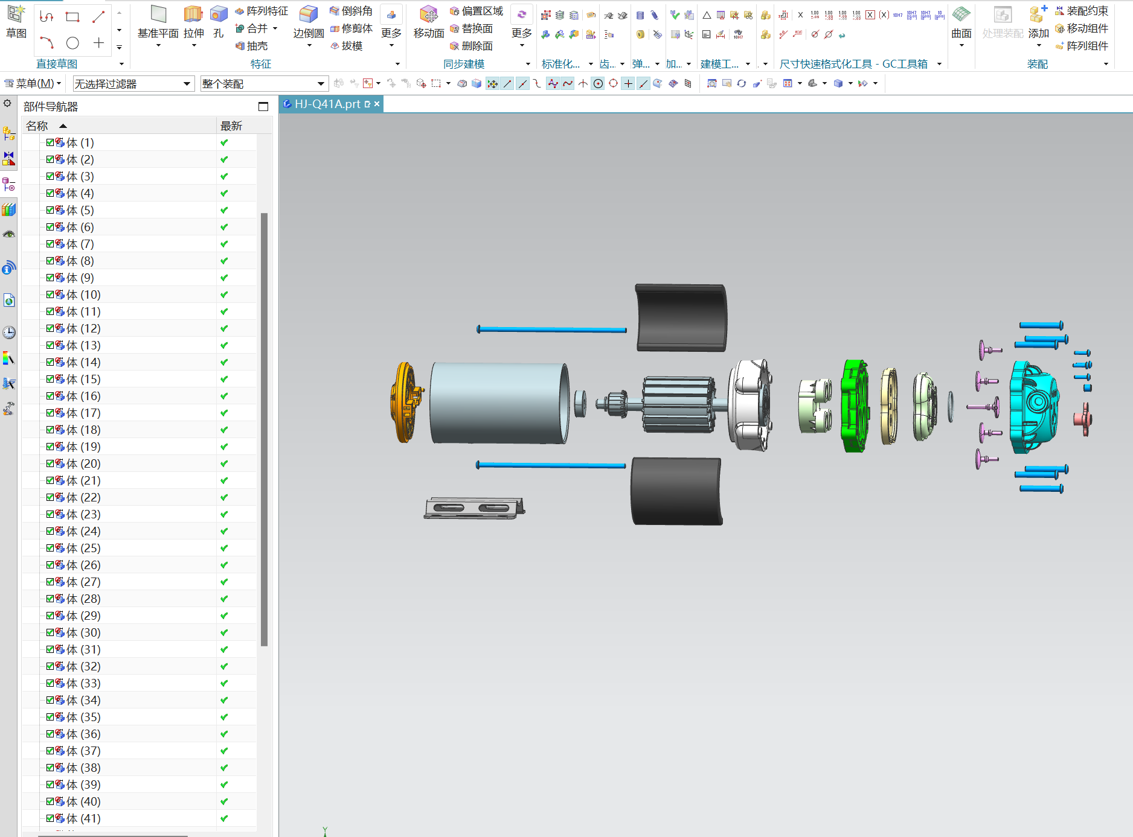1133x837 pixels.
Task: Toggle the checkbox beside 体 (37)
Action: (x=50, y=751)
